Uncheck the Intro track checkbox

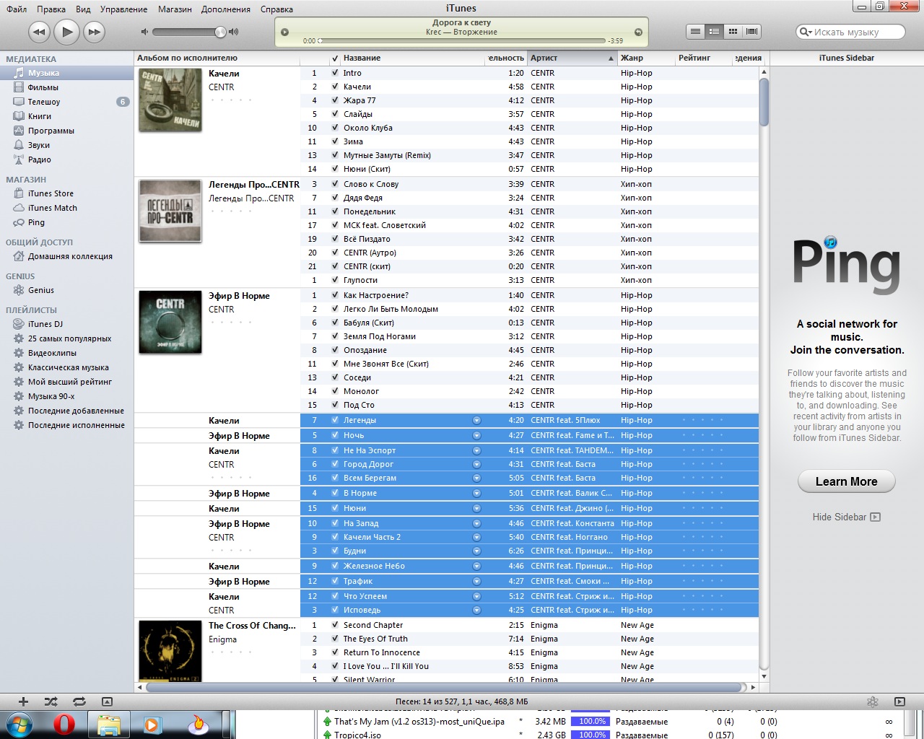(x=335, y=73)
